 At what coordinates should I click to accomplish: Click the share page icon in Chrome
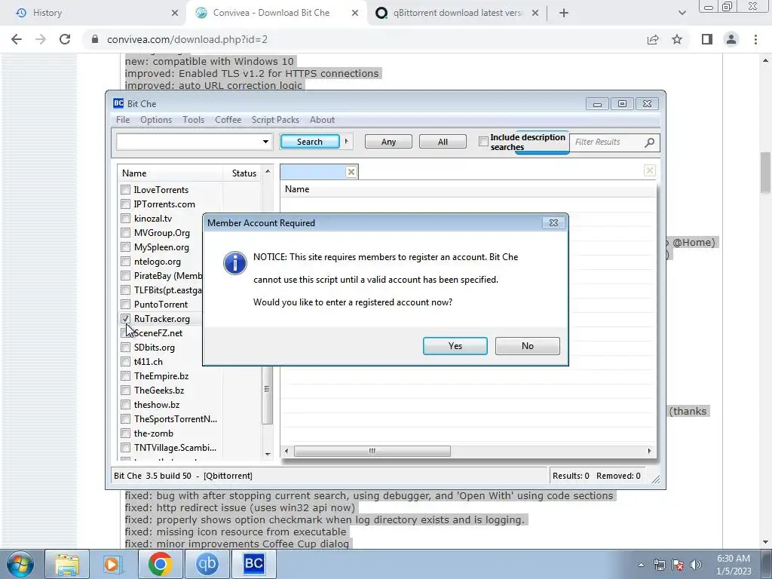coord(653,39)
